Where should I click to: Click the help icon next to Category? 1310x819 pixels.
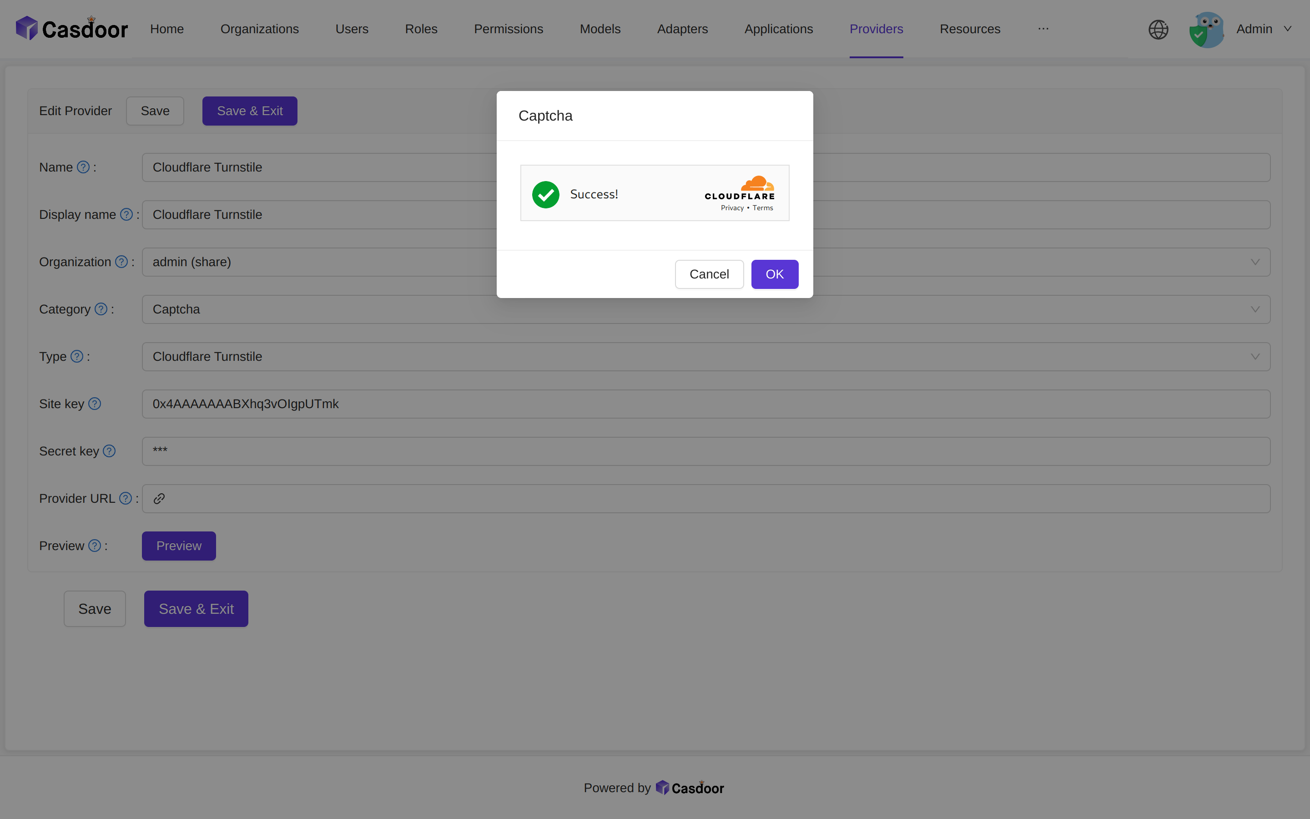(101, 309)
